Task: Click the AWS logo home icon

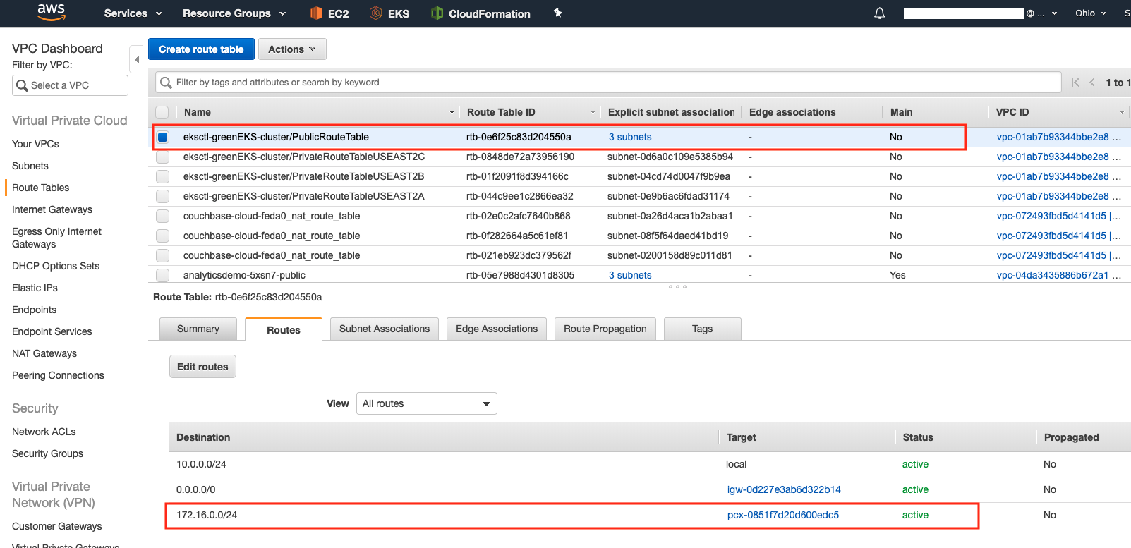Action: click(51, 12)
